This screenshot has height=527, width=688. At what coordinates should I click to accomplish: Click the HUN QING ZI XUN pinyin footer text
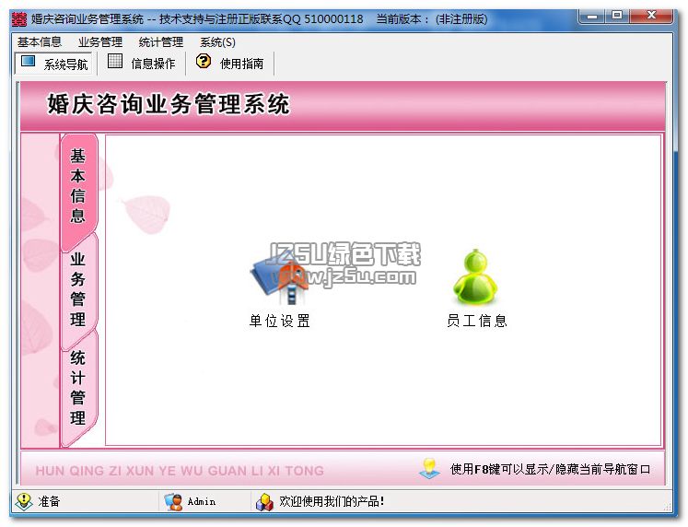[180, 471]
